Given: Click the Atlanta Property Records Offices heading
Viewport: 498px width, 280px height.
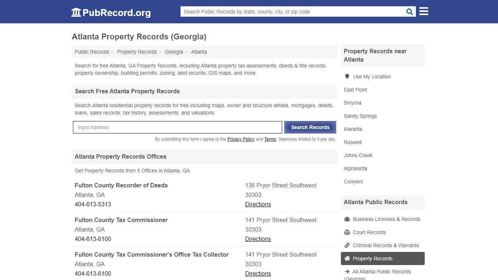Looking at the screenshot, I should point(121,157).
